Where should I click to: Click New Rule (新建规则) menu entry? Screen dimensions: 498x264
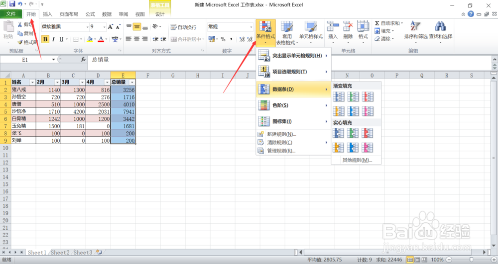point(293,134)
